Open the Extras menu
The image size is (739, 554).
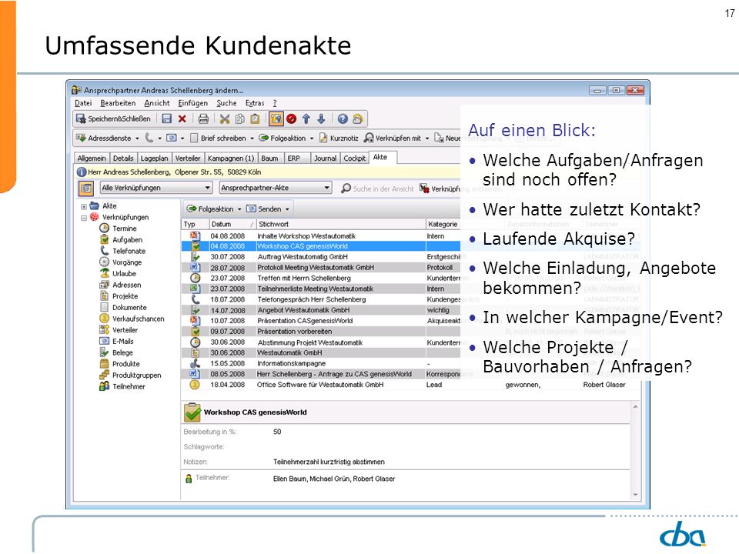[x=255, y=103]
